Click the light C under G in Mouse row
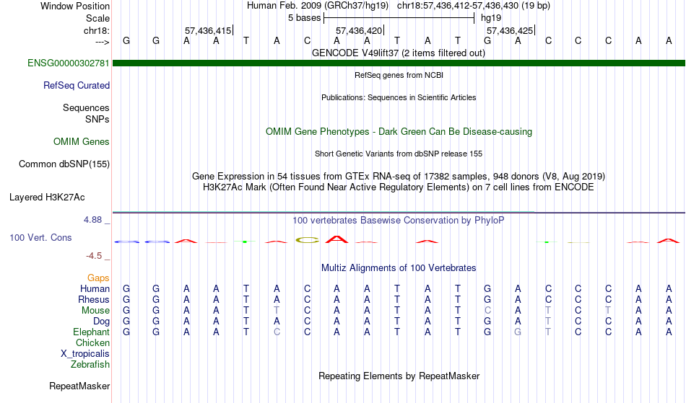 point(487,311)
